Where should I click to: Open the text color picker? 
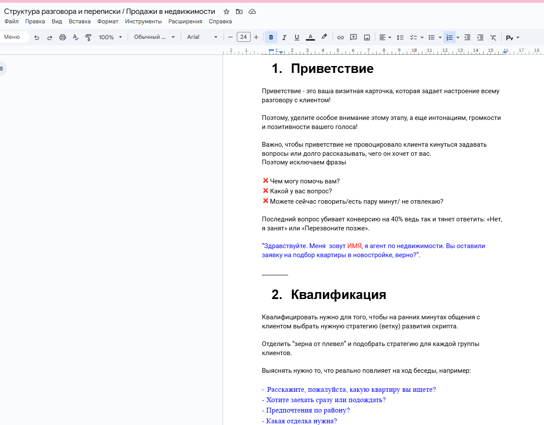[310, 38]
